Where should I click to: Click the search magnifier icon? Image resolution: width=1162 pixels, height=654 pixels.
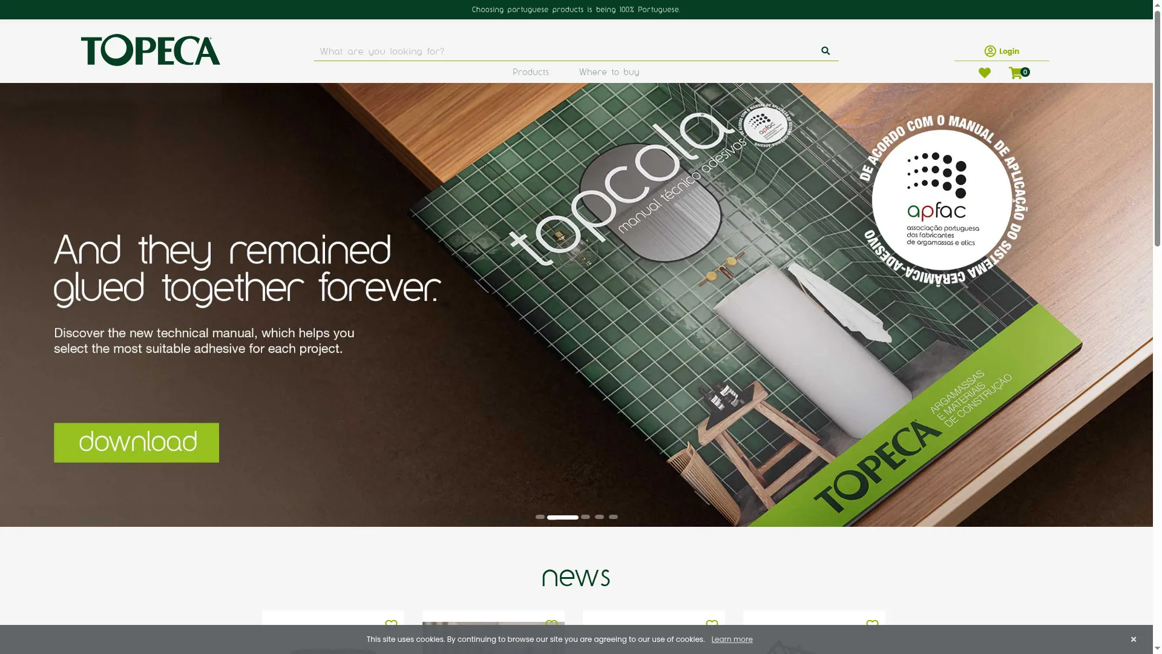pyautogui.click(x=826, y=51)
